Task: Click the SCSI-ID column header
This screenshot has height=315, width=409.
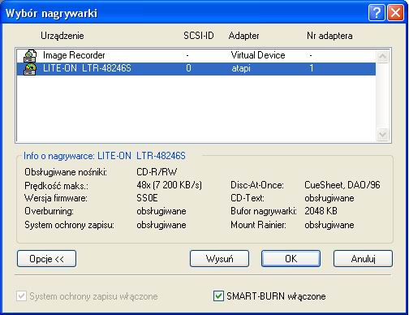Action: coord(199,36)
